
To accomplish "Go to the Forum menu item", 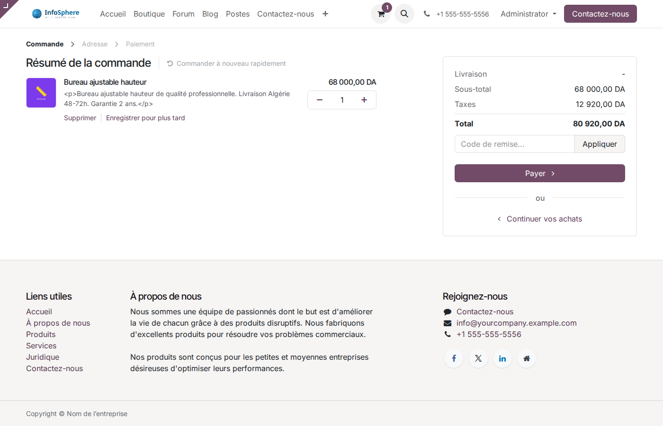I will [x=183, y=14].
